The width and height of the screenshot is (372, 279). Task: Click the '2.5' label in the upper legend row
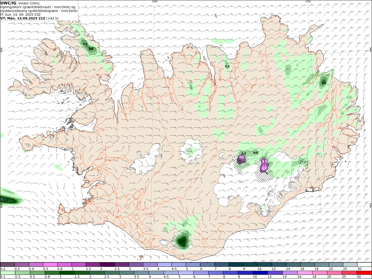117,269
